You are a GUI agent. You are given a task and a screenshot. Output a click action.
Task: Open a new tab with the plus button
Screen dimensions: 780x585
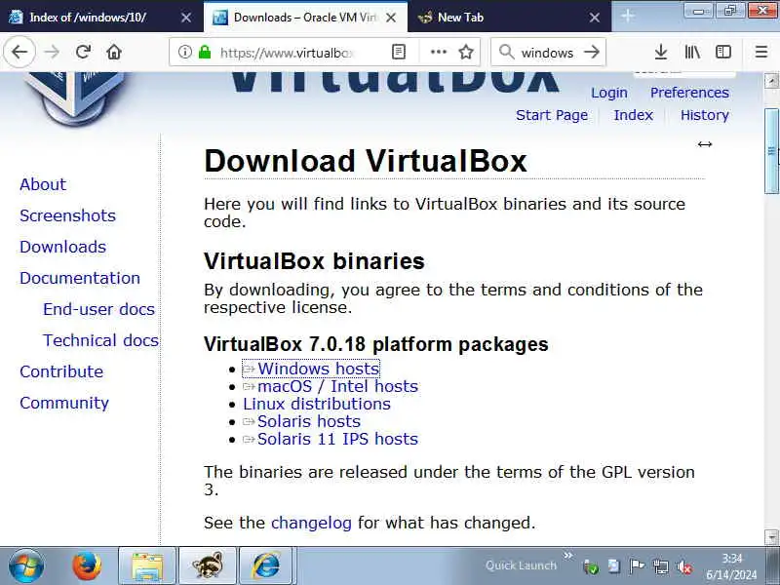[628, 17]
